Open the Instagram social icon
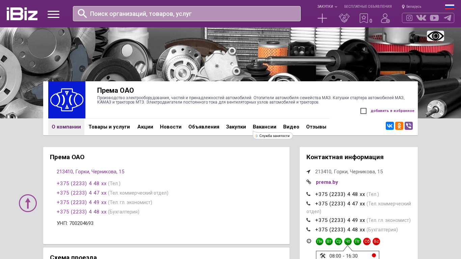The image size is (461, 259). [x=409, y=18]
